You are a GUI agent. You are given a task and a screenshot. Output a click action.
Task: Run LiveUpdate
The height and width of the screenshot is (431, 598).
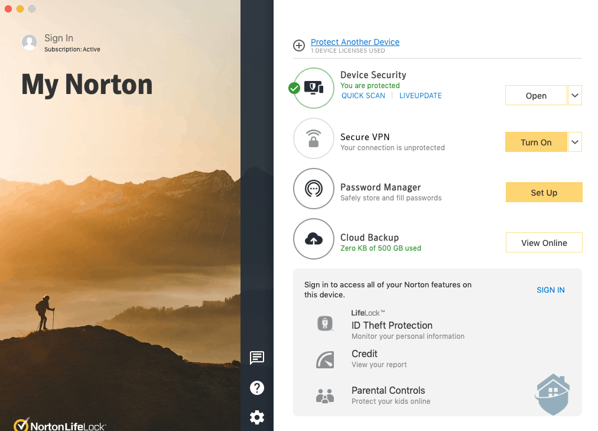coord(420,96)
